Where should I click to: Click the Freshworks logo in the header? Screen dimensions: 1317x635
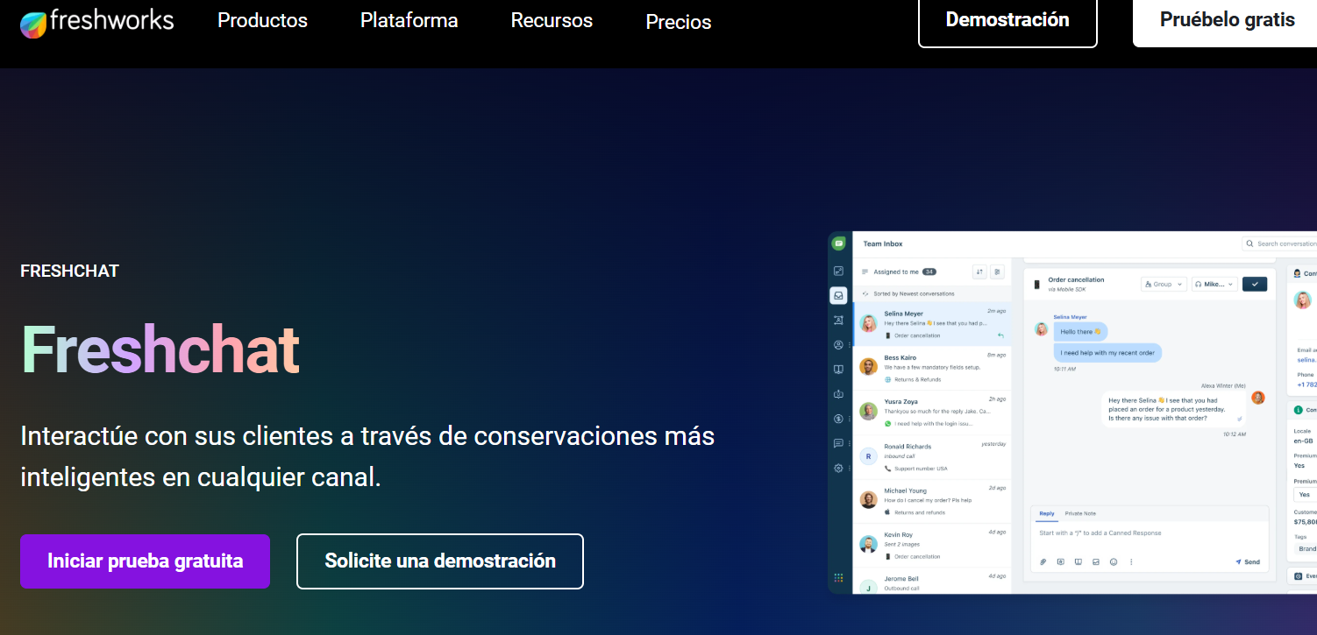pyautogui.click(x=97, y=21)
